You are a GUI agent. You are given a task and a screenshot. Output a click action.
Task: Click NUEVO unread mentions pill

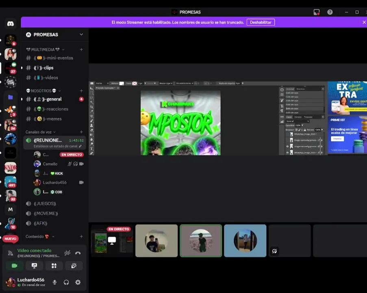10,239
